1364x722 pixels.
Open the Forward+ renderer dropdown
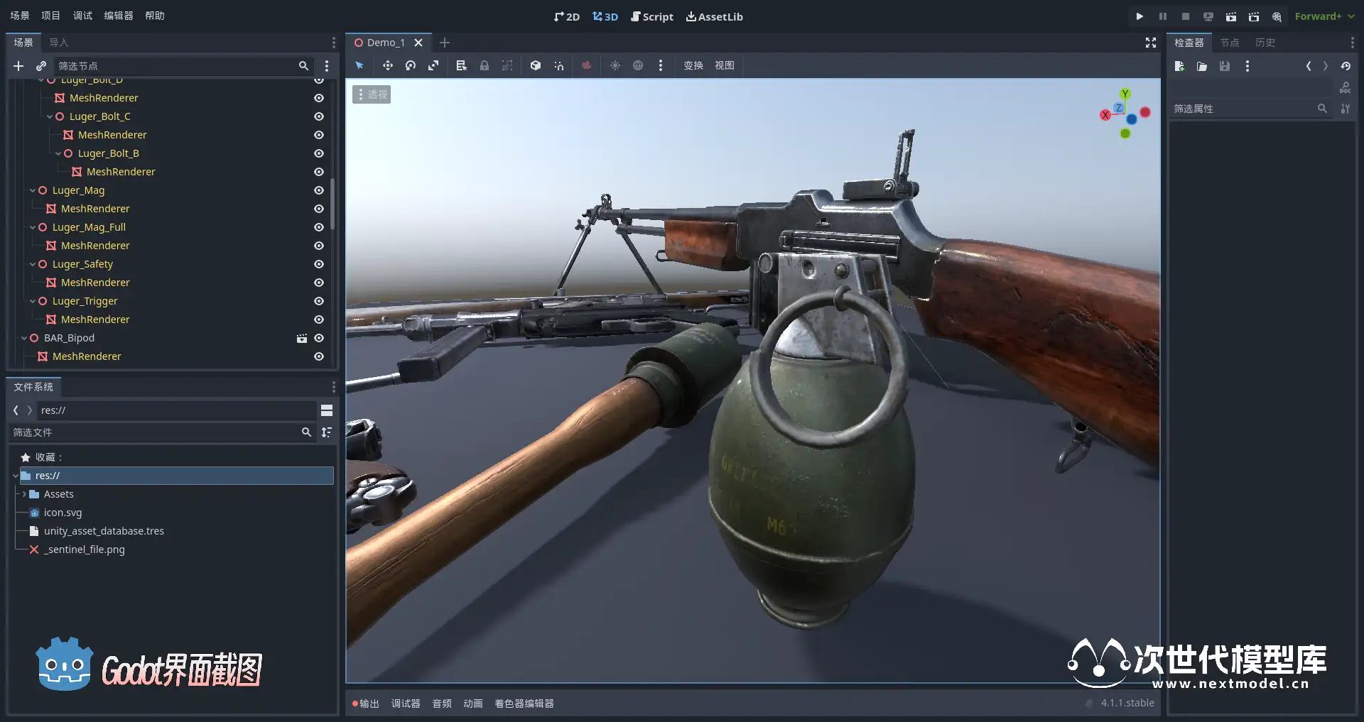click(1324, 16)
